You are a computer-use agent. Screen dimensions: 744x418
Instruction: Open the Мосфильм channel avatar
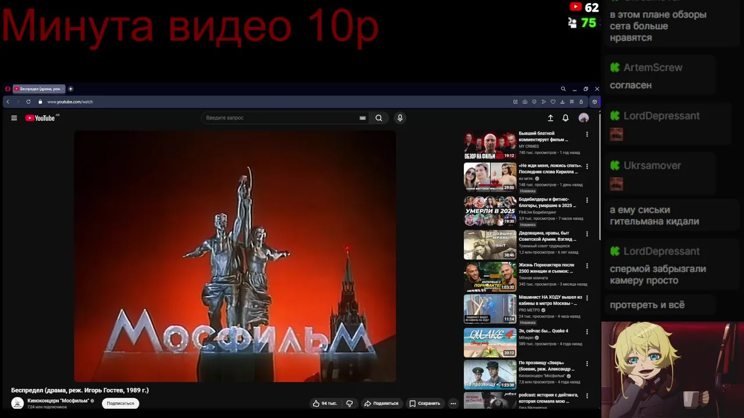tap(17, 403)
